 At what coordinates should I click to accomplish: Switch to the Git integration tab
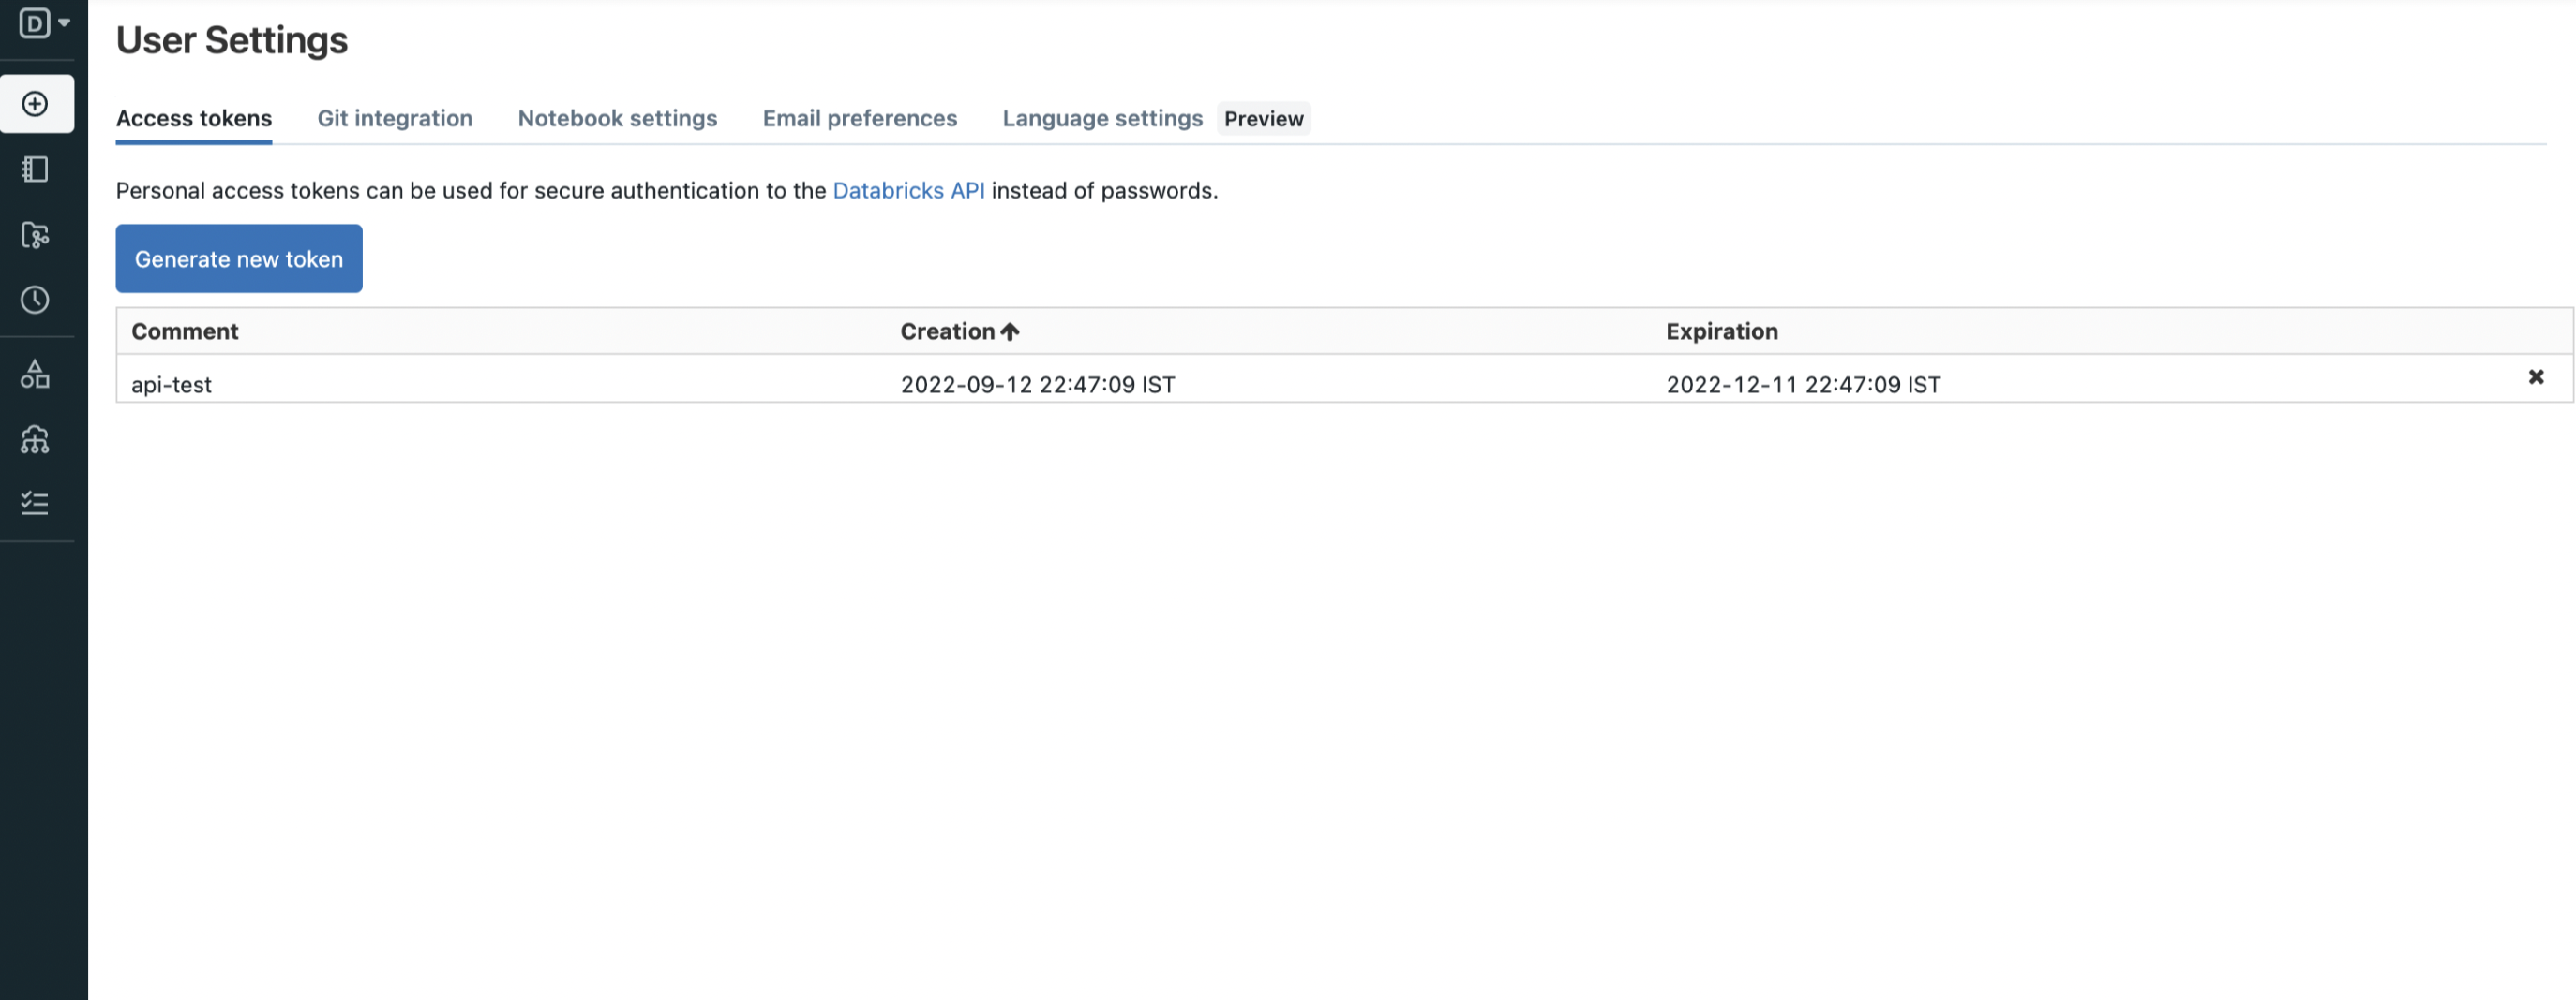[x=395, y=119]
